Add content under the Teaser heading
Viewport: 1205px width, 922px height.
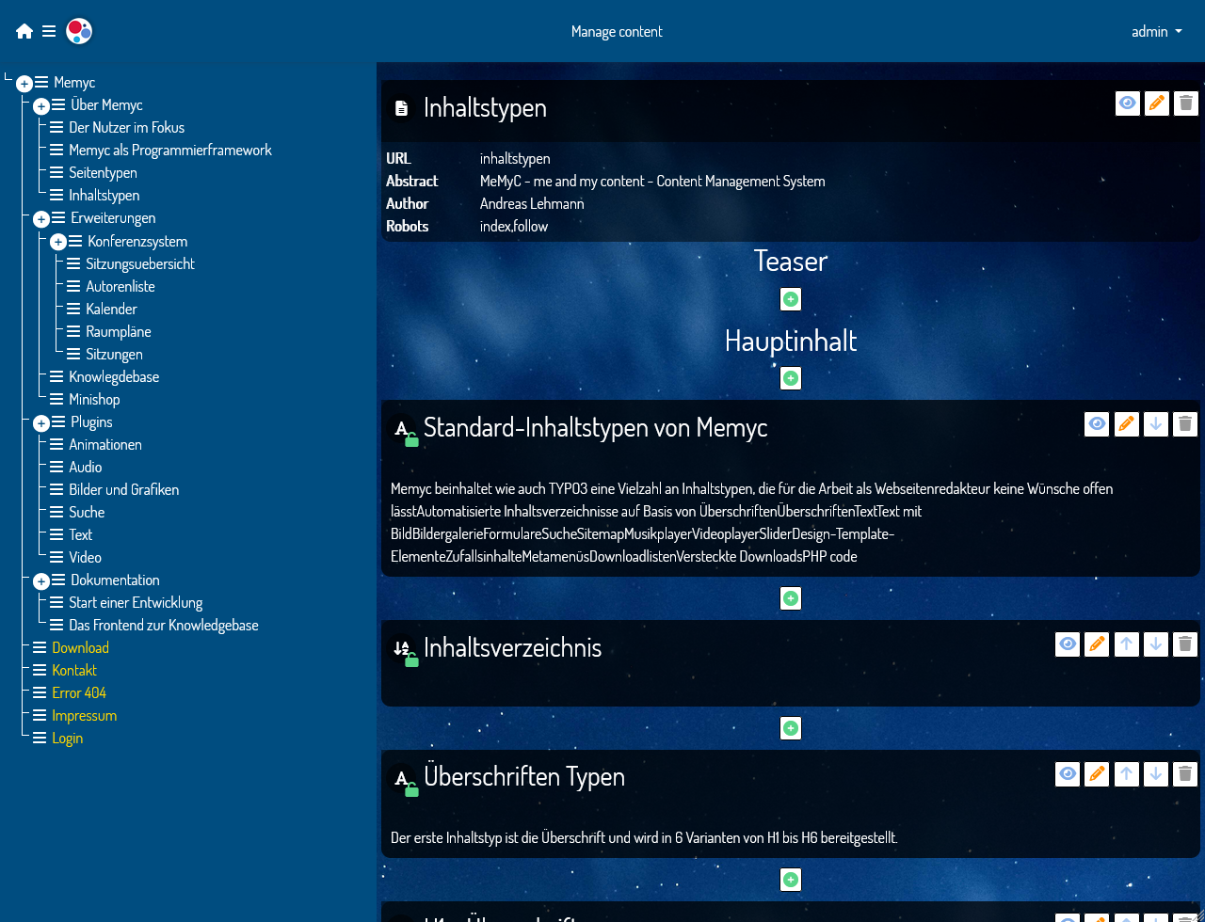coord(791,299)
